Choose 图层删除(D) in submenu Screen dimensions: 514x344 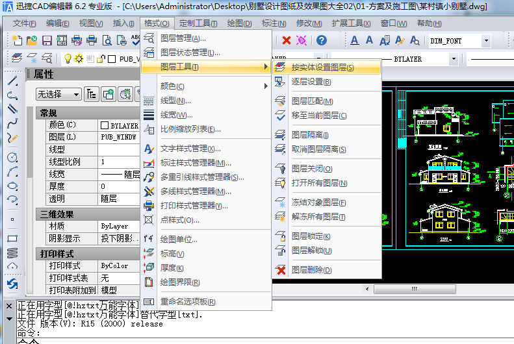point(326,271)
